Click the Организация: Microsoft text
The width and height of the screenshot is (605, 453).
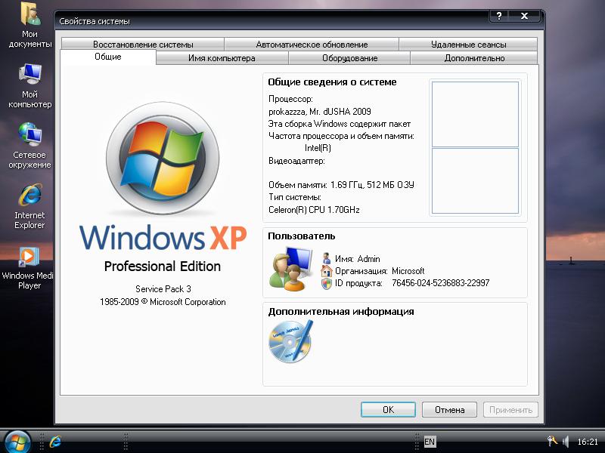coord(380,271)
